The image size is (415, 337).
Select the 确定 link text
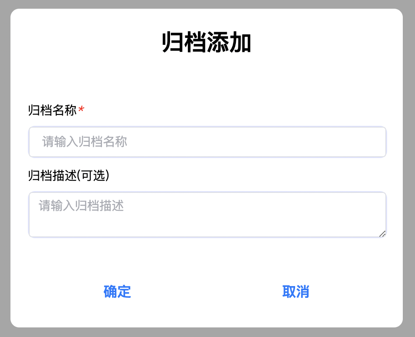(117, 292)
